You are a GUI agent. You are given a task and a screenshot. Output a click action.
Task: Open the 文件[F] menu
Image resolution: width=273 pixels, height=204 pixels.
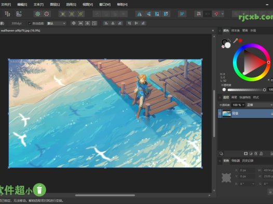[x=6, y=5]
